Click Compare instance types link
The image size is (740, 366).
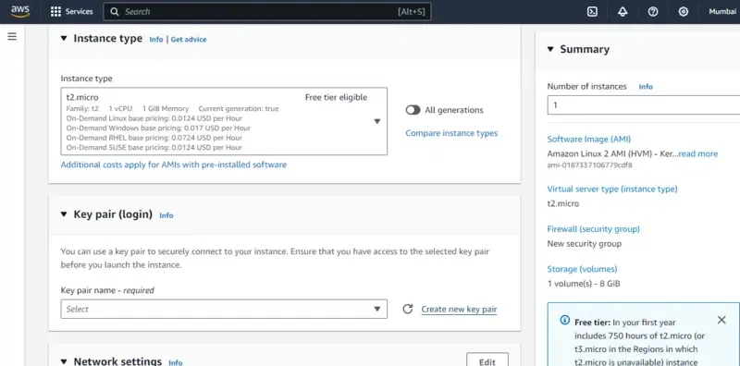451,133
